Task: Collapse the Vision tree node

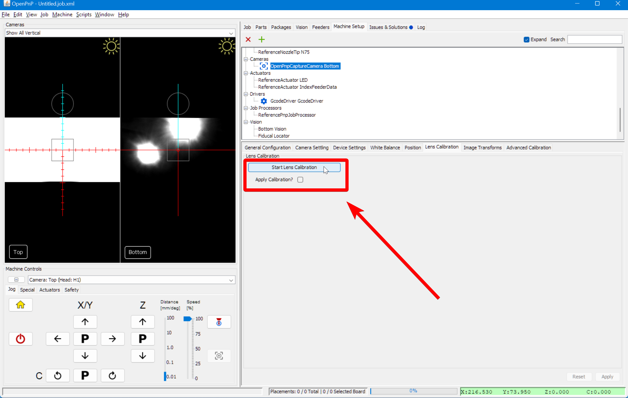Action: point(246,122)
